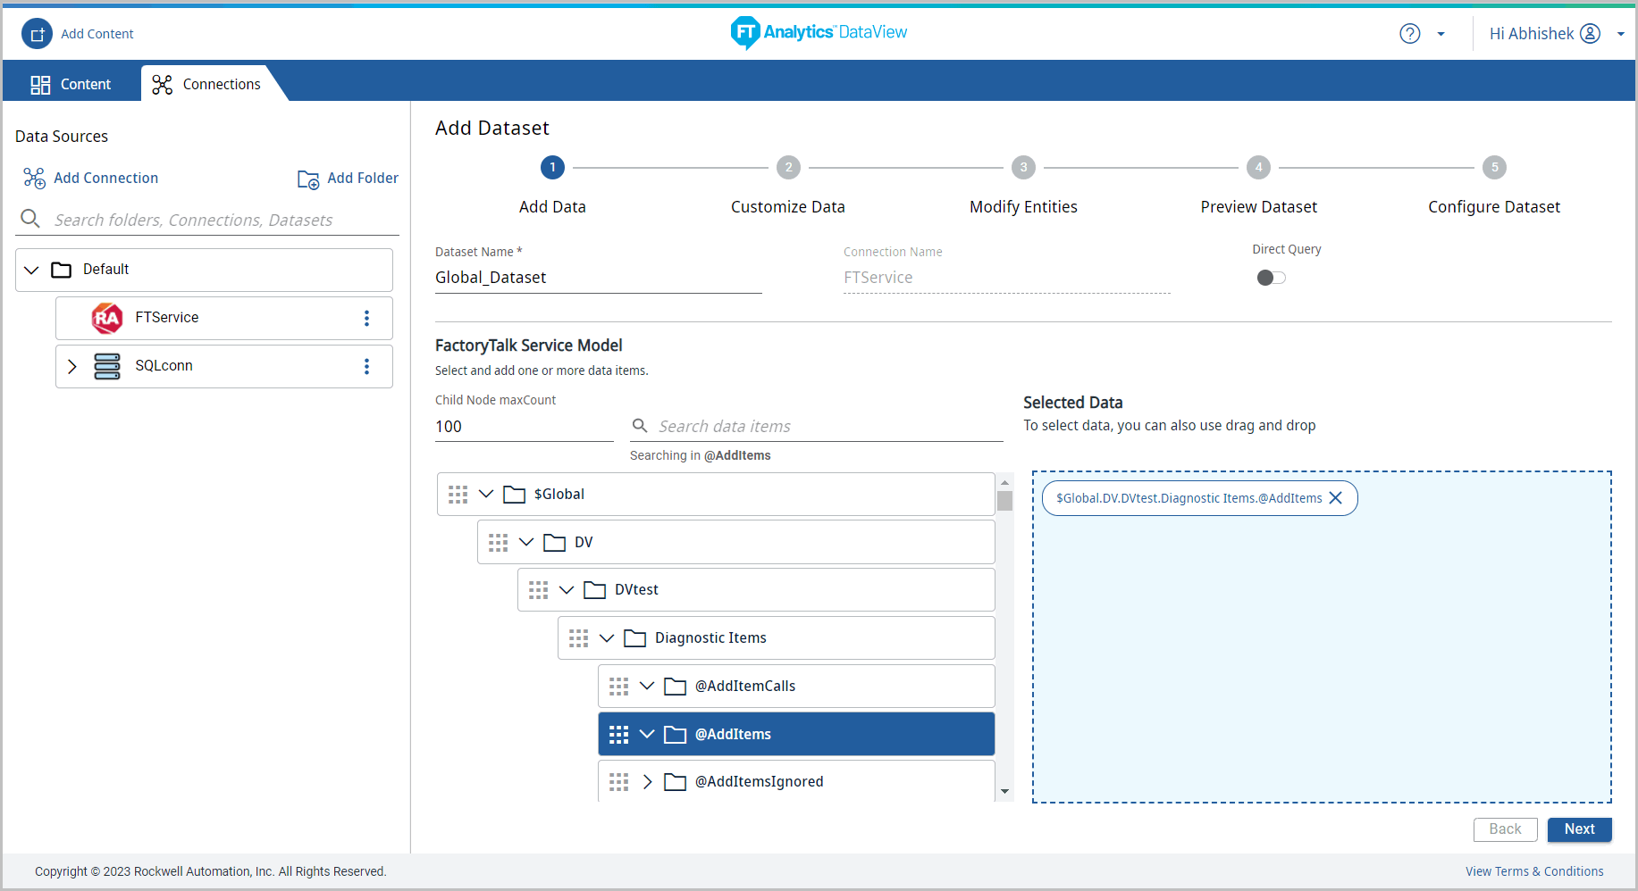Grab the $Global drag handle icon

pos(458,495)
